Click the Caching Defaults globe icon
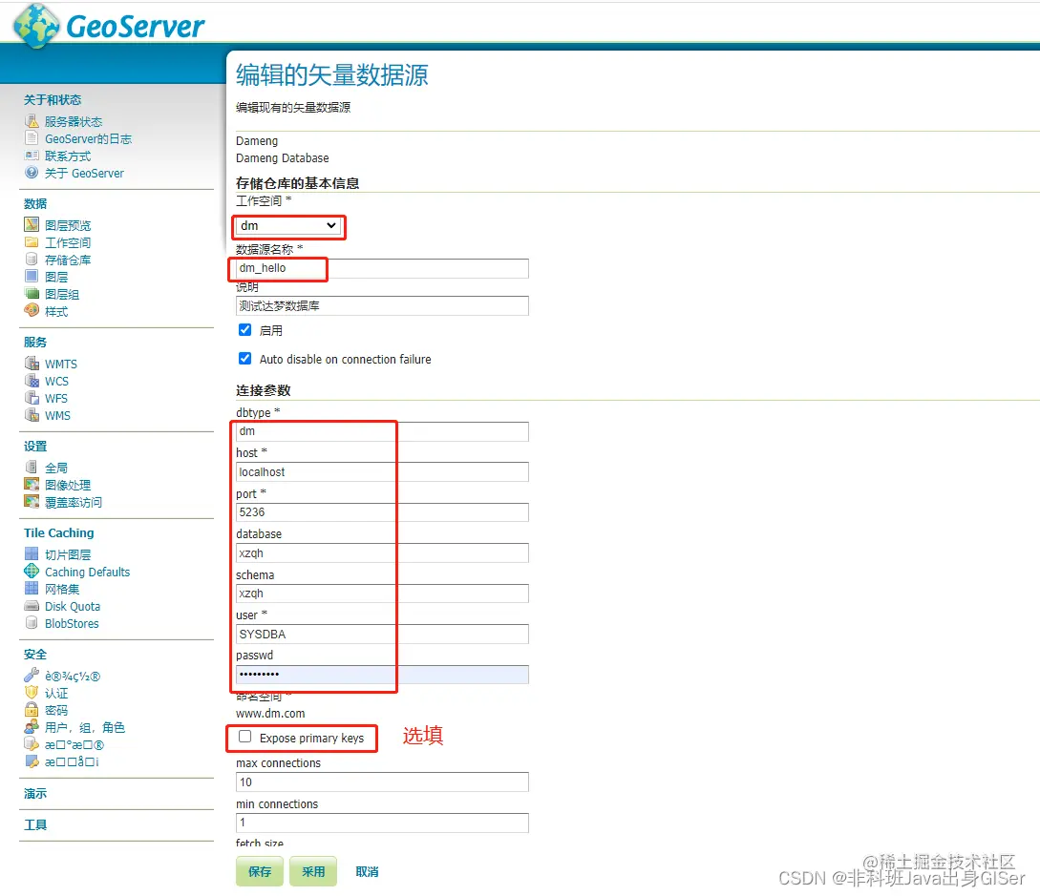Image resolution: width=1040 pixels, height=896 pixels. tap(32, 572)
